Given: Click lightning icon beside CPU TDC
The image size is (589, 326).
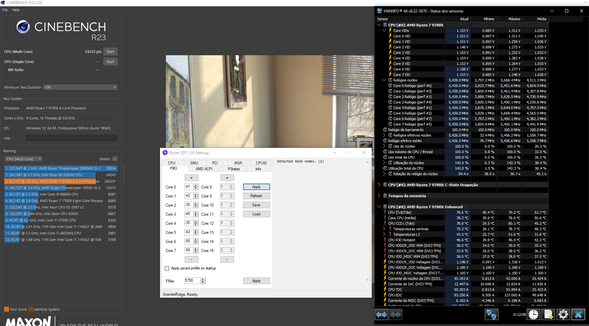Looking at the screenshot, I should (385, 290).
